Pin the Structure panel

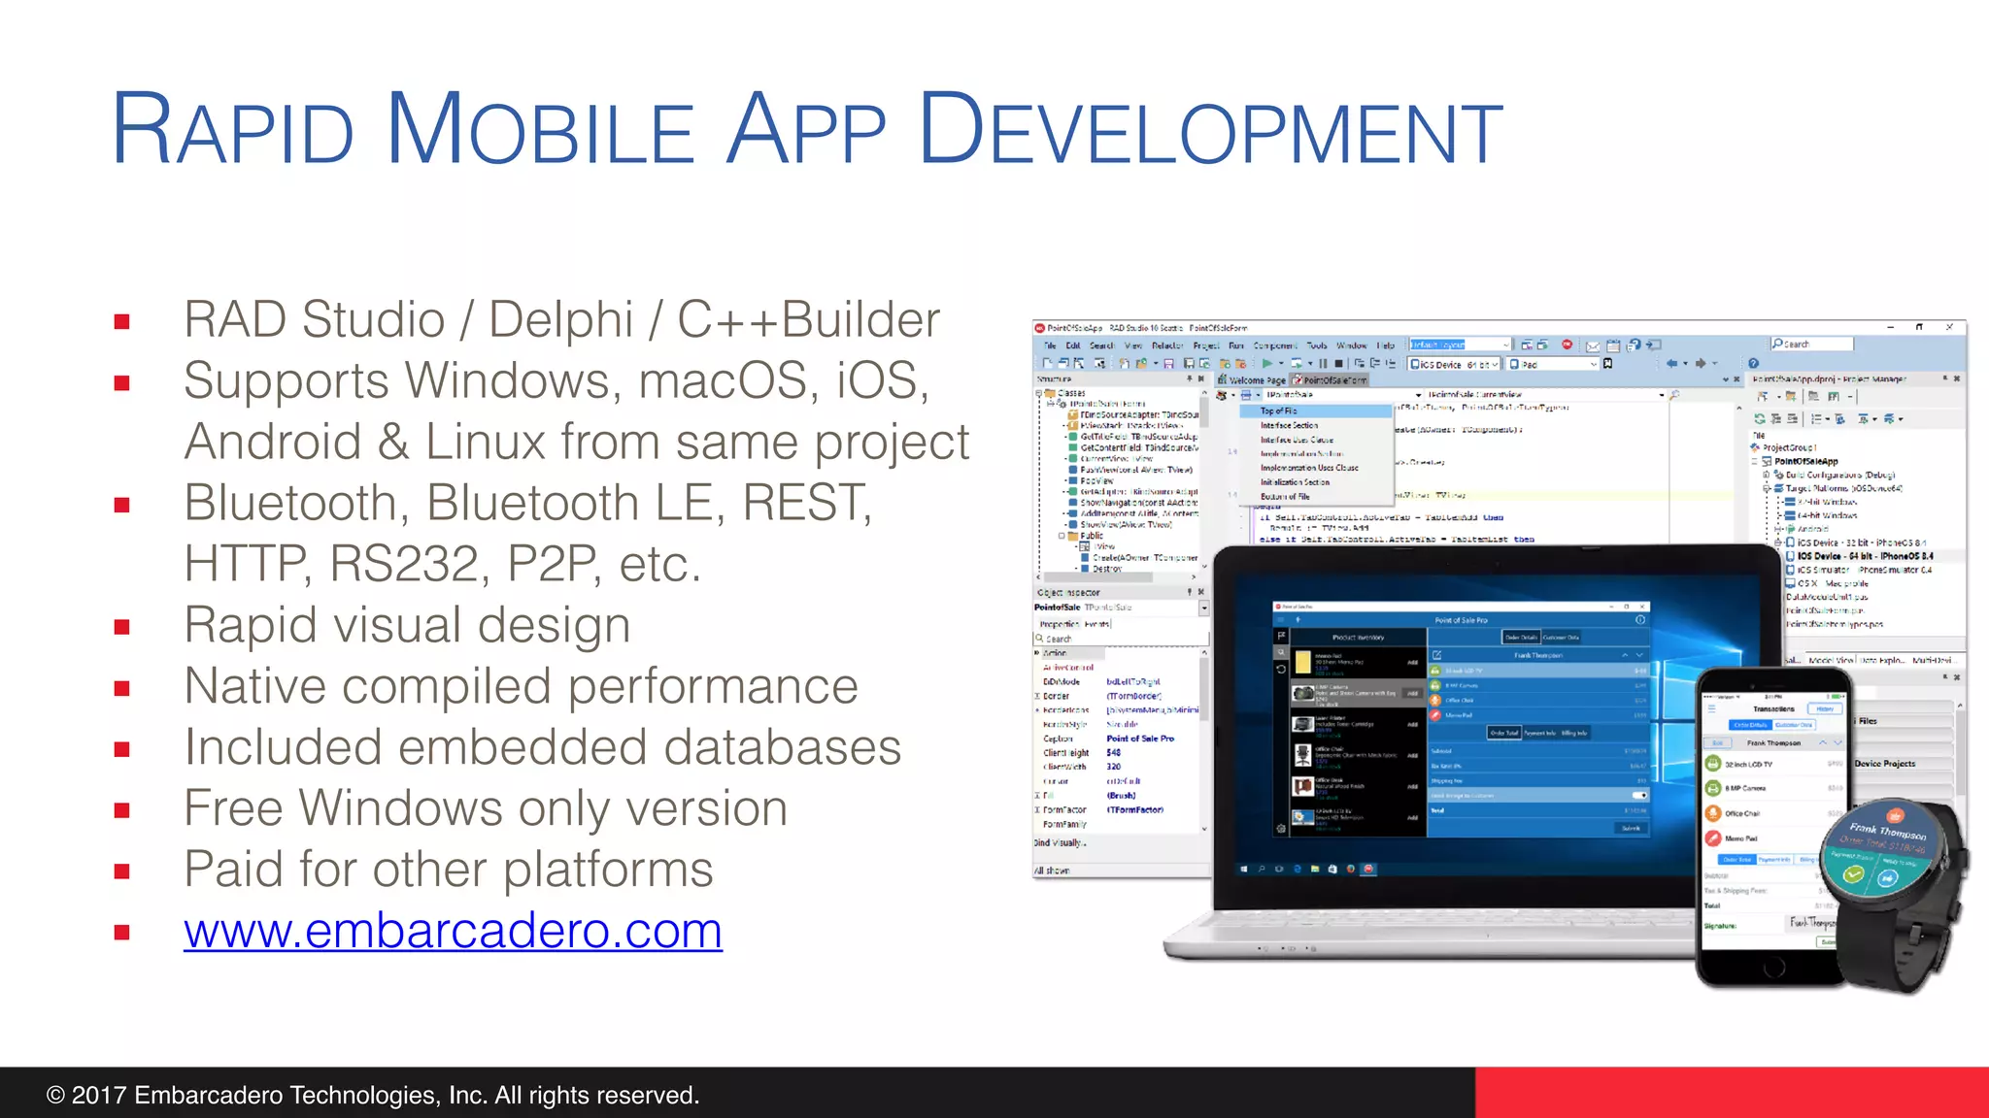click(x=1190, y=378)
